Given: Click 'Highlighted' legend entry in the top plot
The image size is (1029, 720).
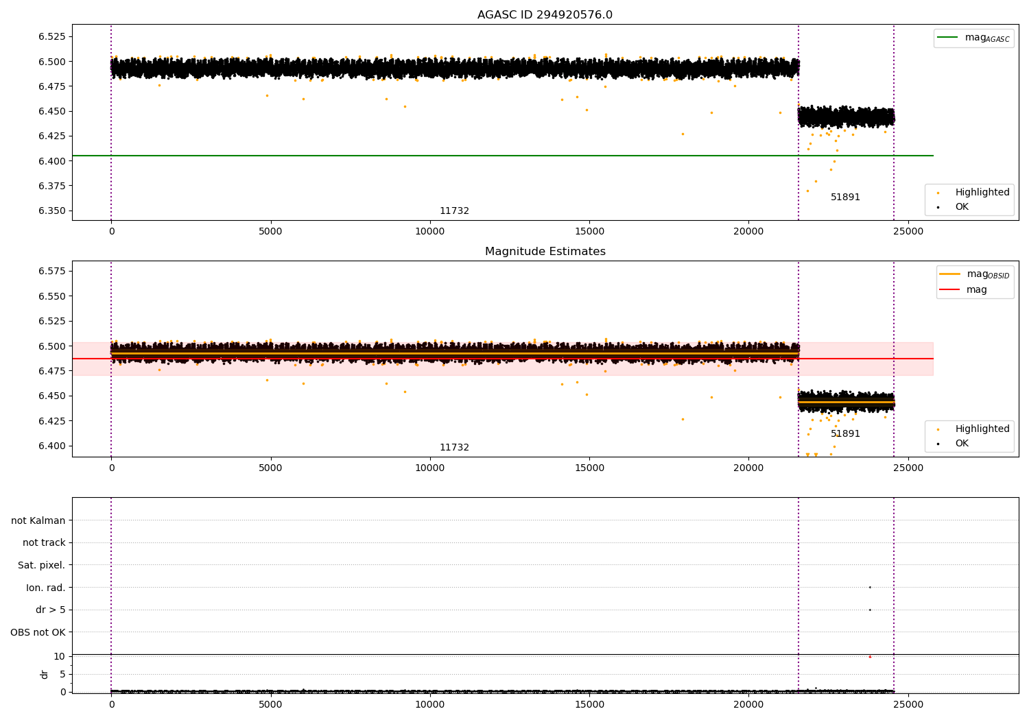Looking at the screenshot, I should [x=973, y=192].
